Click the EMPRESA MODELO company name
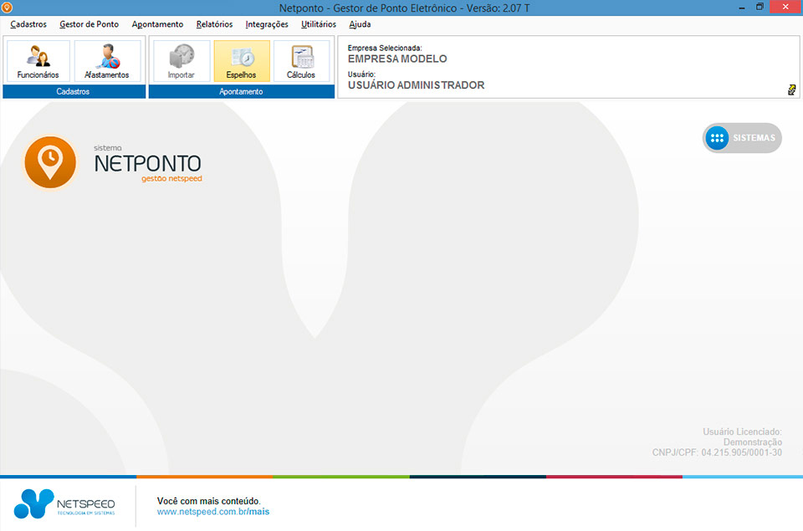 click(x=397, y=59)
